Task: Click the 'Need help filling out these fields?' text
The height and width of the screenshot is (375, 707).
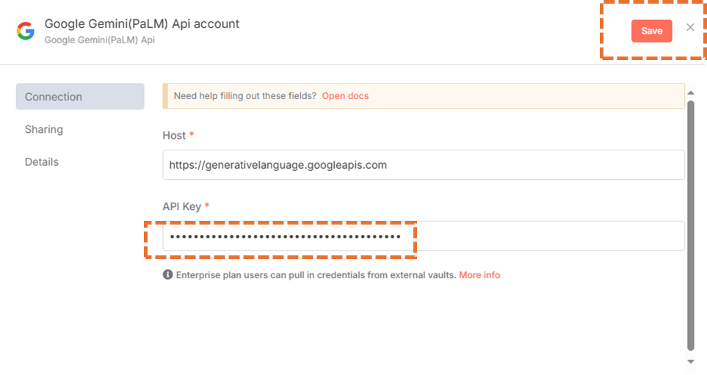Action: coord(244,96)
